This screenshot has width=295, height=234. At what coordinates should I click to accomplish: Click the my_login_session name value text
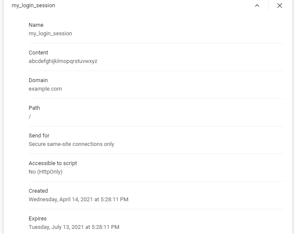pos(50,34)
